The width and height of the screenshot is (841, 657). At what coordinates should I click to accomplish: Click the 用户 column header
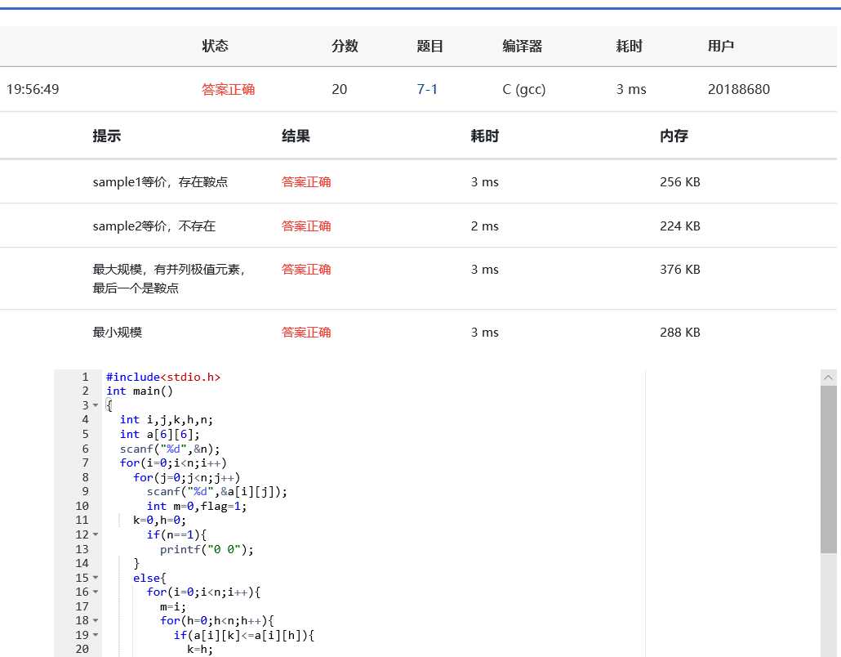[721, 46]
